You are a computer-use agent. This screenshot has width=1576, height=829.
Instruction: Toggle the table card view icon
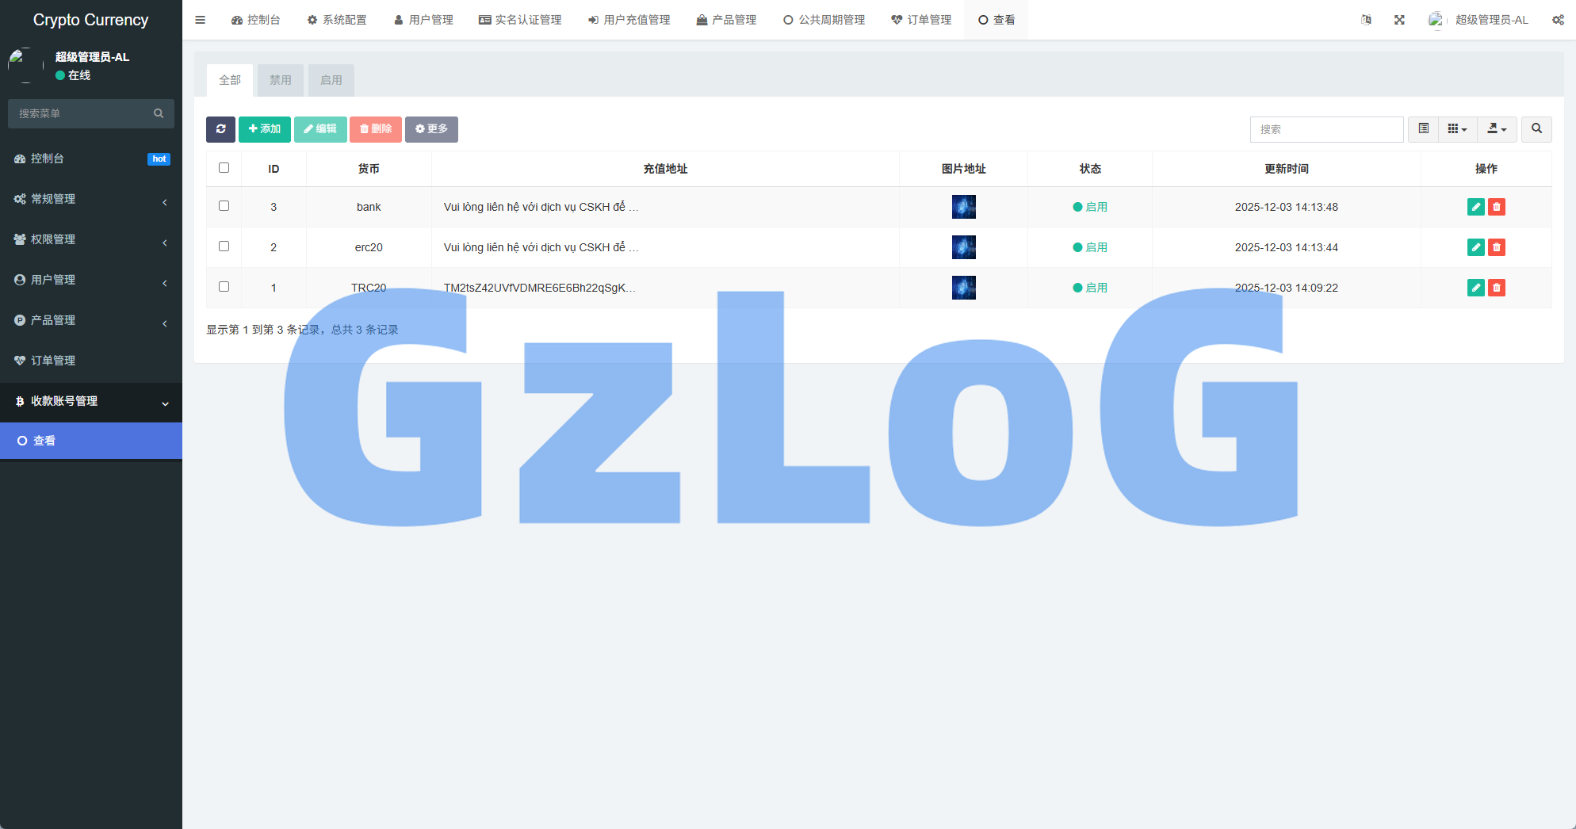point(1423,129)
